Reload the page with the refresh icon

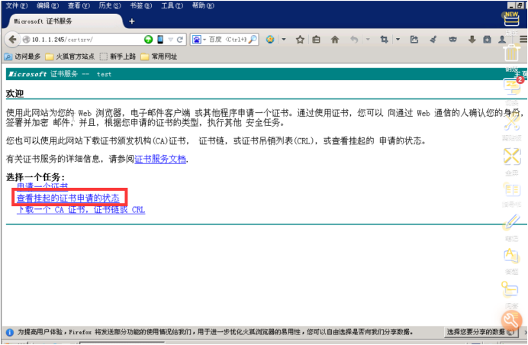[x=180, y=40]
